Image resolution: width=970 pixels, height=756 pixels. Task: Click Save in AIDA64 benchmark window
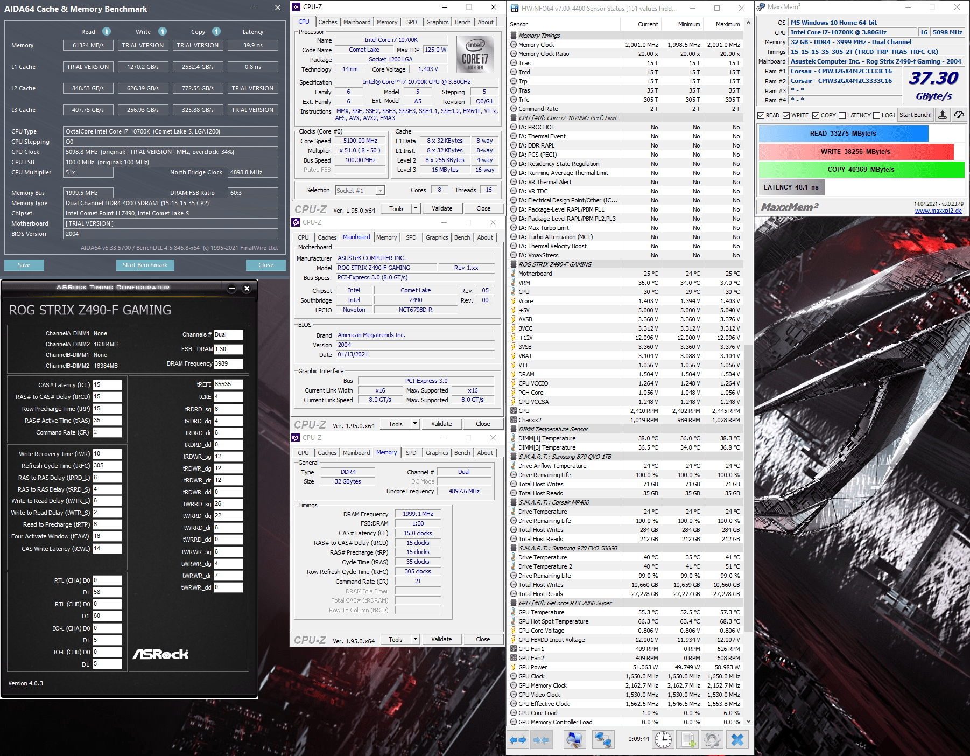pyautogui.click(x=24, y=265)
